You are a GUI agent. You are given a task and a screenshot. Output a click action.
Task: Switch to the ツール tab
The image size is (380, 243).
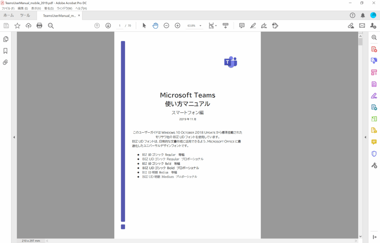(x=25, y=15)
